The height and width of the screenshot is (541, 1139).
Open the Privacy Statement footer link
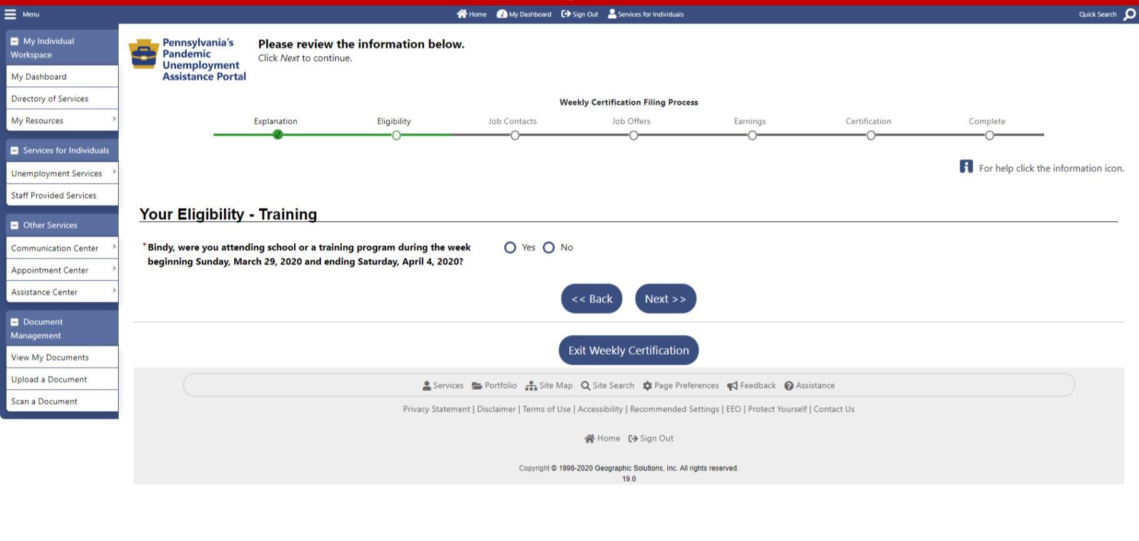click(x=436, y=409)
